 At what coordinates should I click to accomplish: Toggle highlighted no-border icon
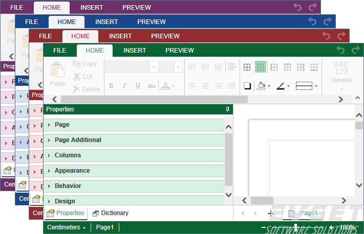tap(261, 67)
